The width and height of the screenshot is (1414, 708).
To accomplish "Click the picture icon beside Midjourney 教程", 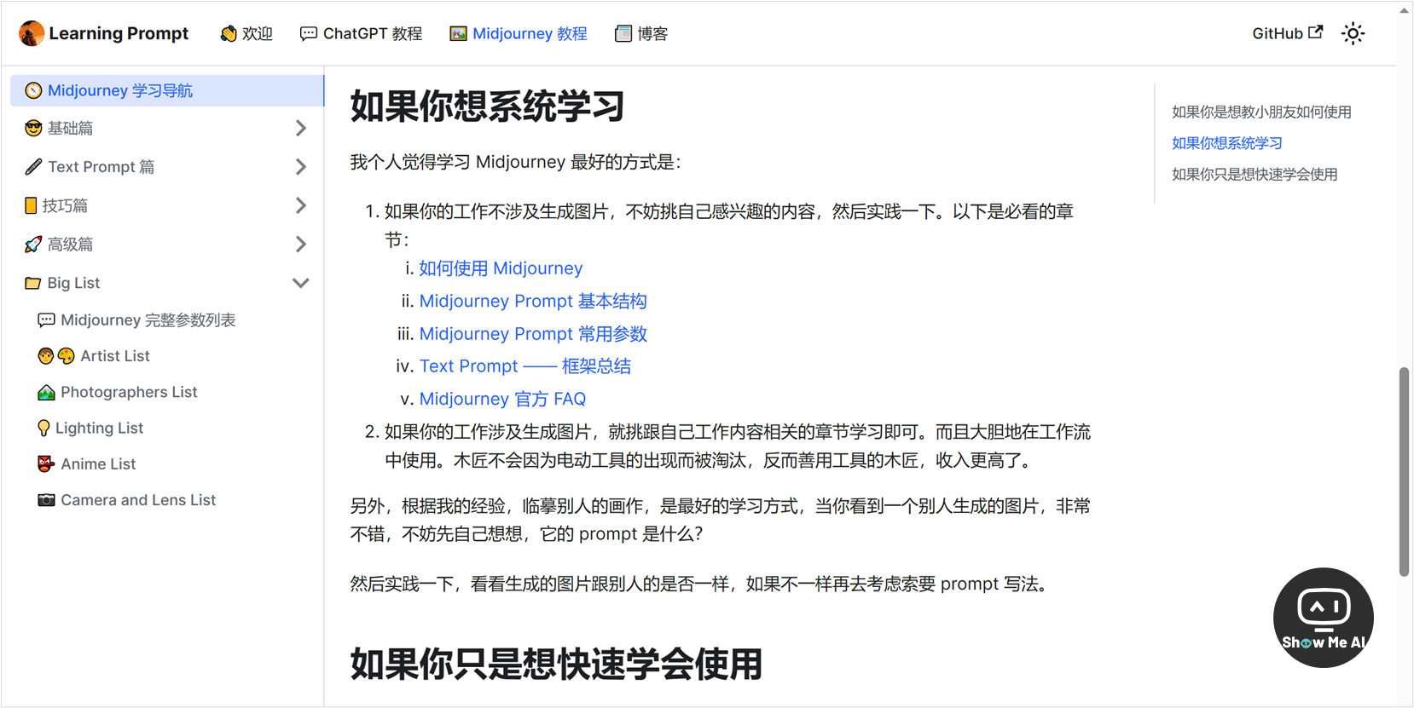I will point(459,33).
